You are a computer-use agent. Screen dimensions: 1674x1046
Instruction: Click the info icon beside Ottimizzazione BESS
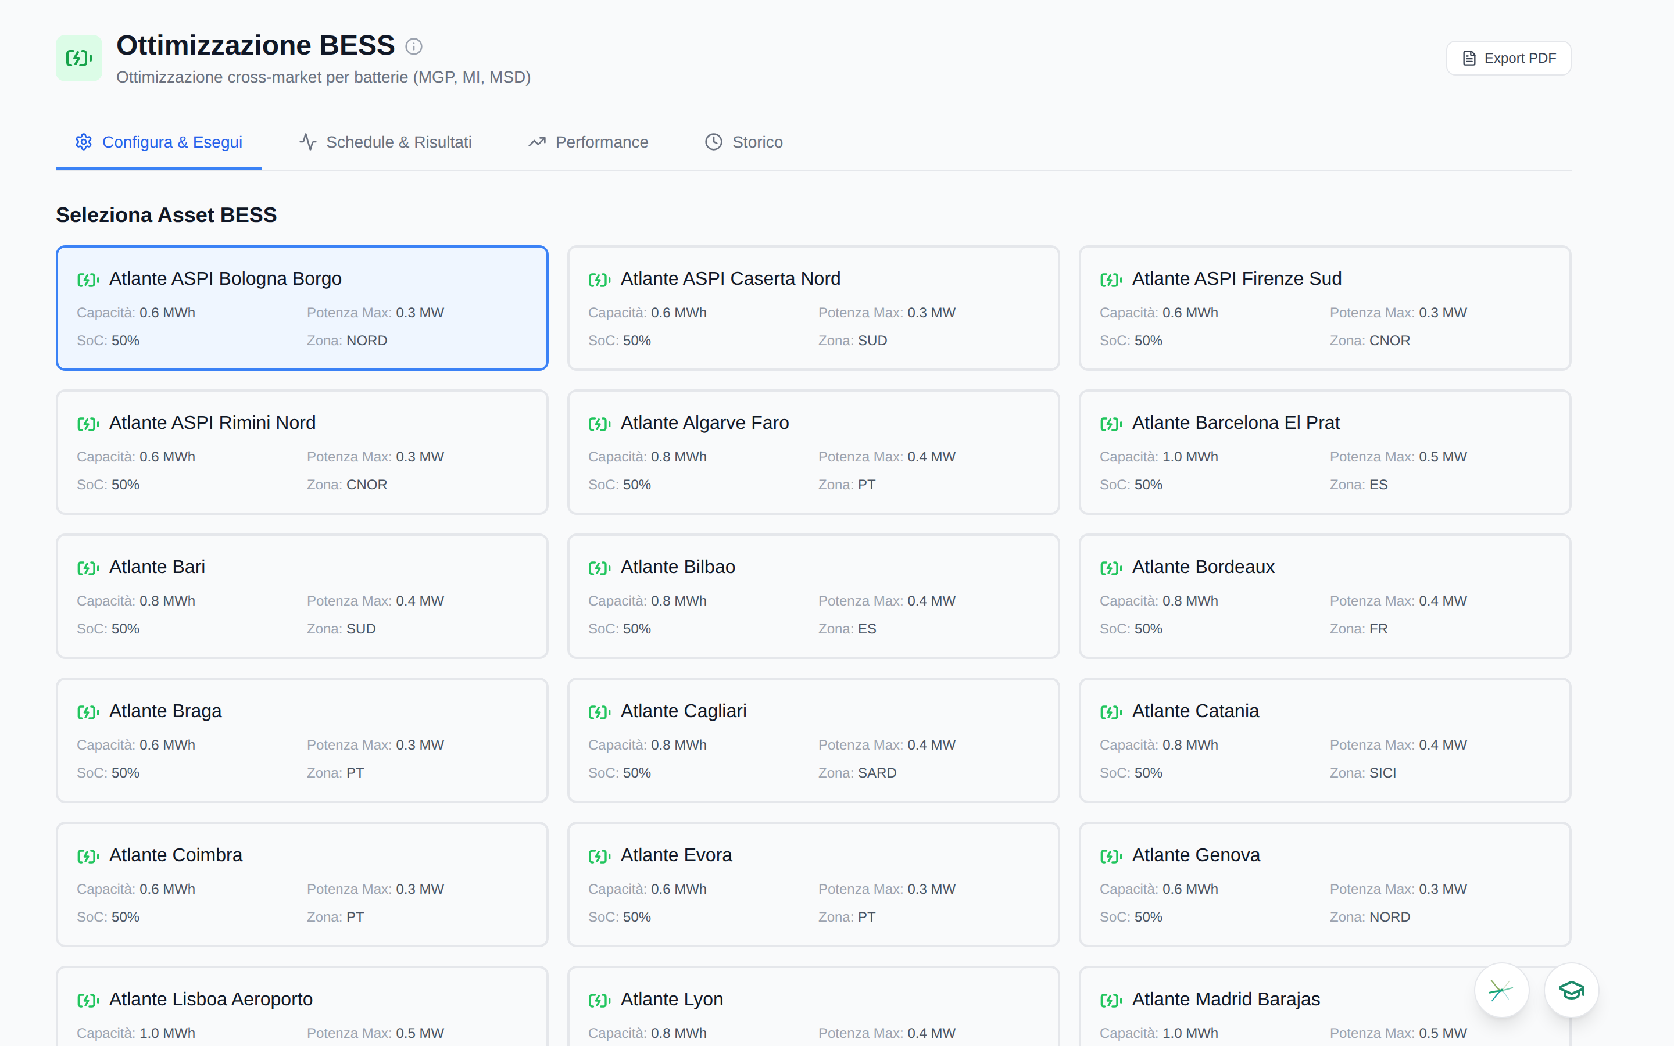(414, 46)
